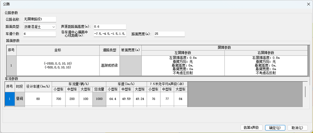Select the coordinates cell of road row 1
The width and height of the screenshot is (313, 133).
58,66
